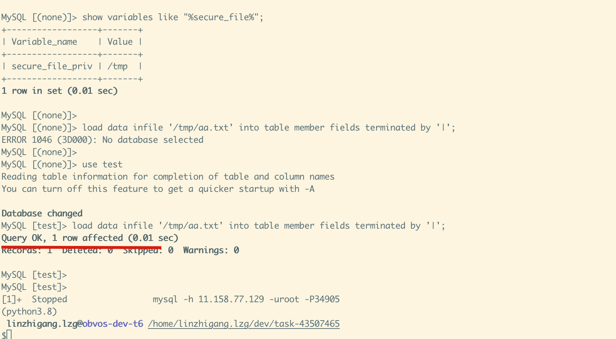The image size is (616, 339).
Task: Click the (python3.8) environment indicator
Action: (29, 312)
